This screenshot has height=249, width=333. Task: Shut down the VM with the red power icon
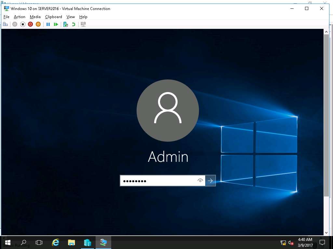point(30,24)
